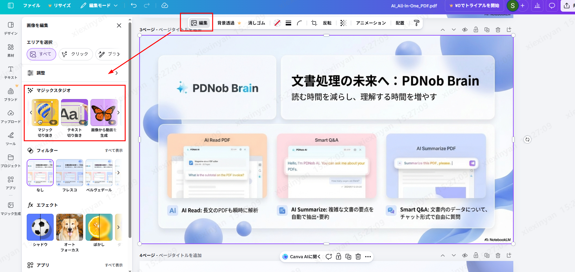
Task: Click the rotate handle beside the image
Action: pyautogui.click(x=527, y=140)
